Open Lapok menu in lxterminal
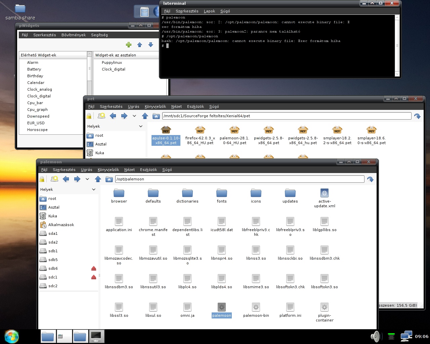 [x=209, y=11]
